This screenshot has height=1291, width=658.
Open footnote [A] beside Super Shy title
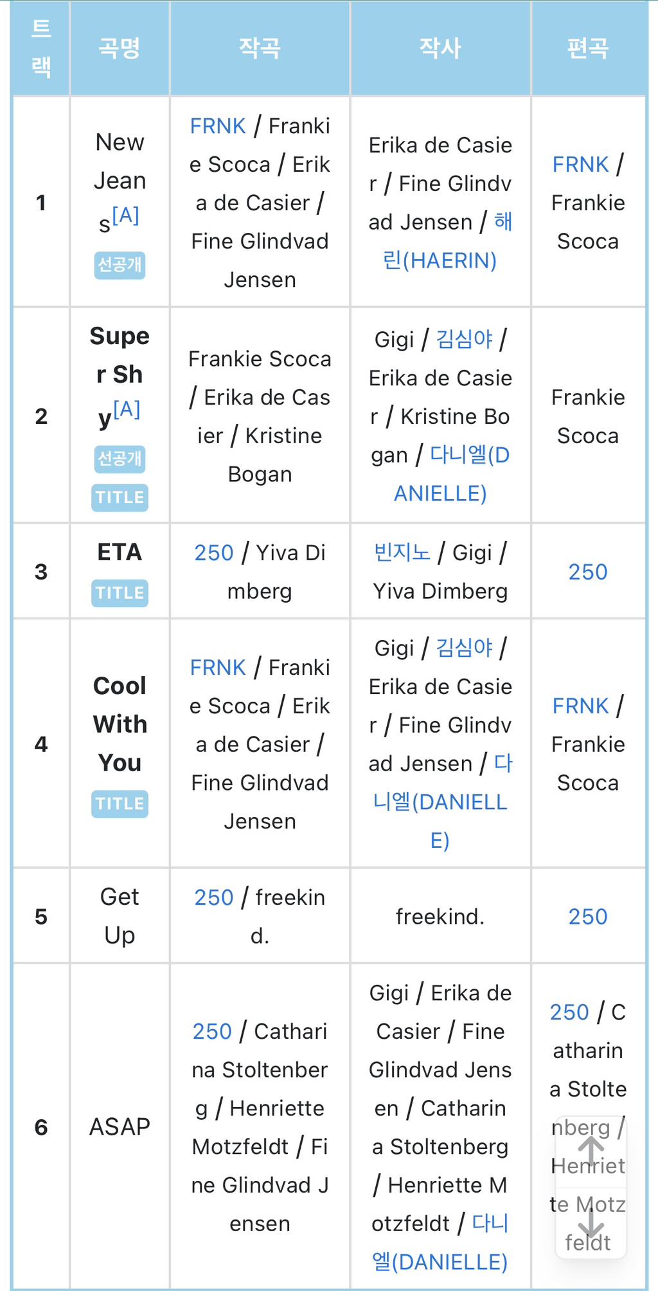pyautogui.click(x=127, y=408)
